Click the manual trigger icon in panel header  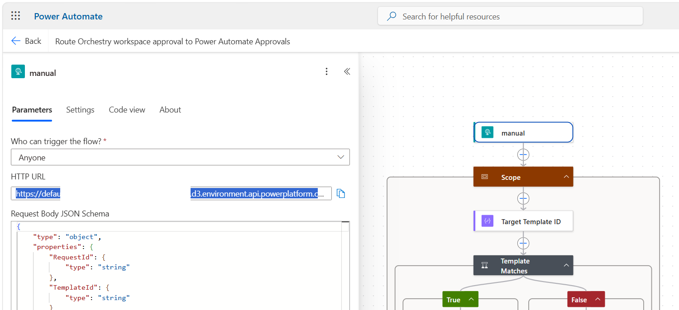[18, 72]
